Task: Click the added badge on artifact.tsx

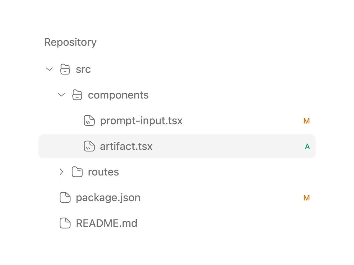Action: pos(307,147)
